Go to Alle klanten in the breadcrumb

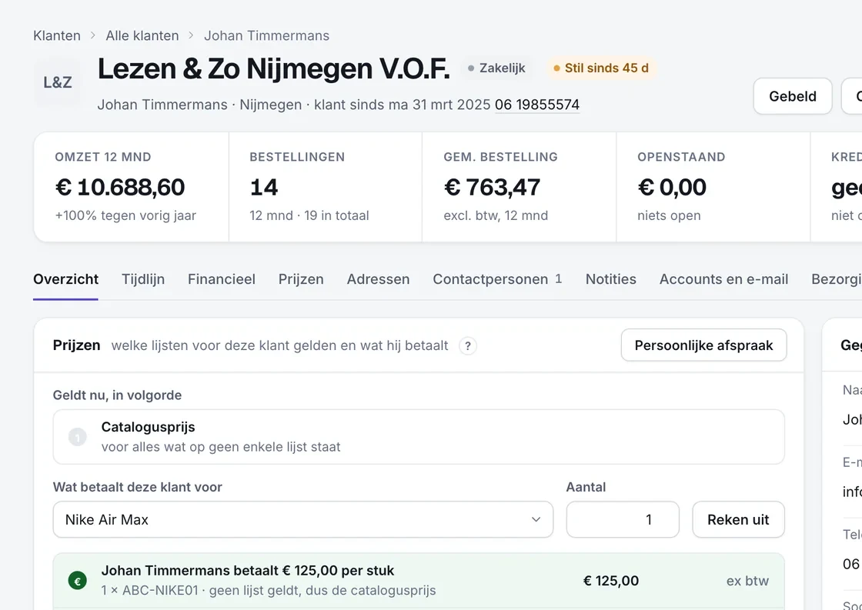142,35
